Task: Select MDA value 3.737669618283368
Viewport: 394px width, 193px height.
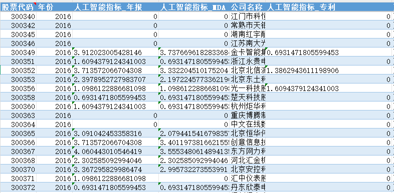Action: pyautogui.click(x=194, y=52)
